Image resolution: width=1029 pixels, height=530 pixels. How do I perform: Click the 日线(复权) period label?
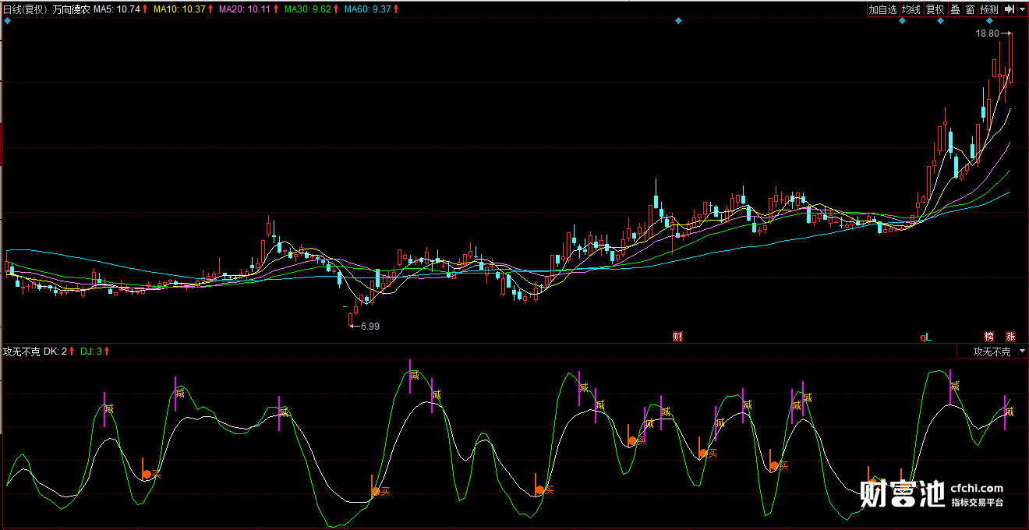25,9
